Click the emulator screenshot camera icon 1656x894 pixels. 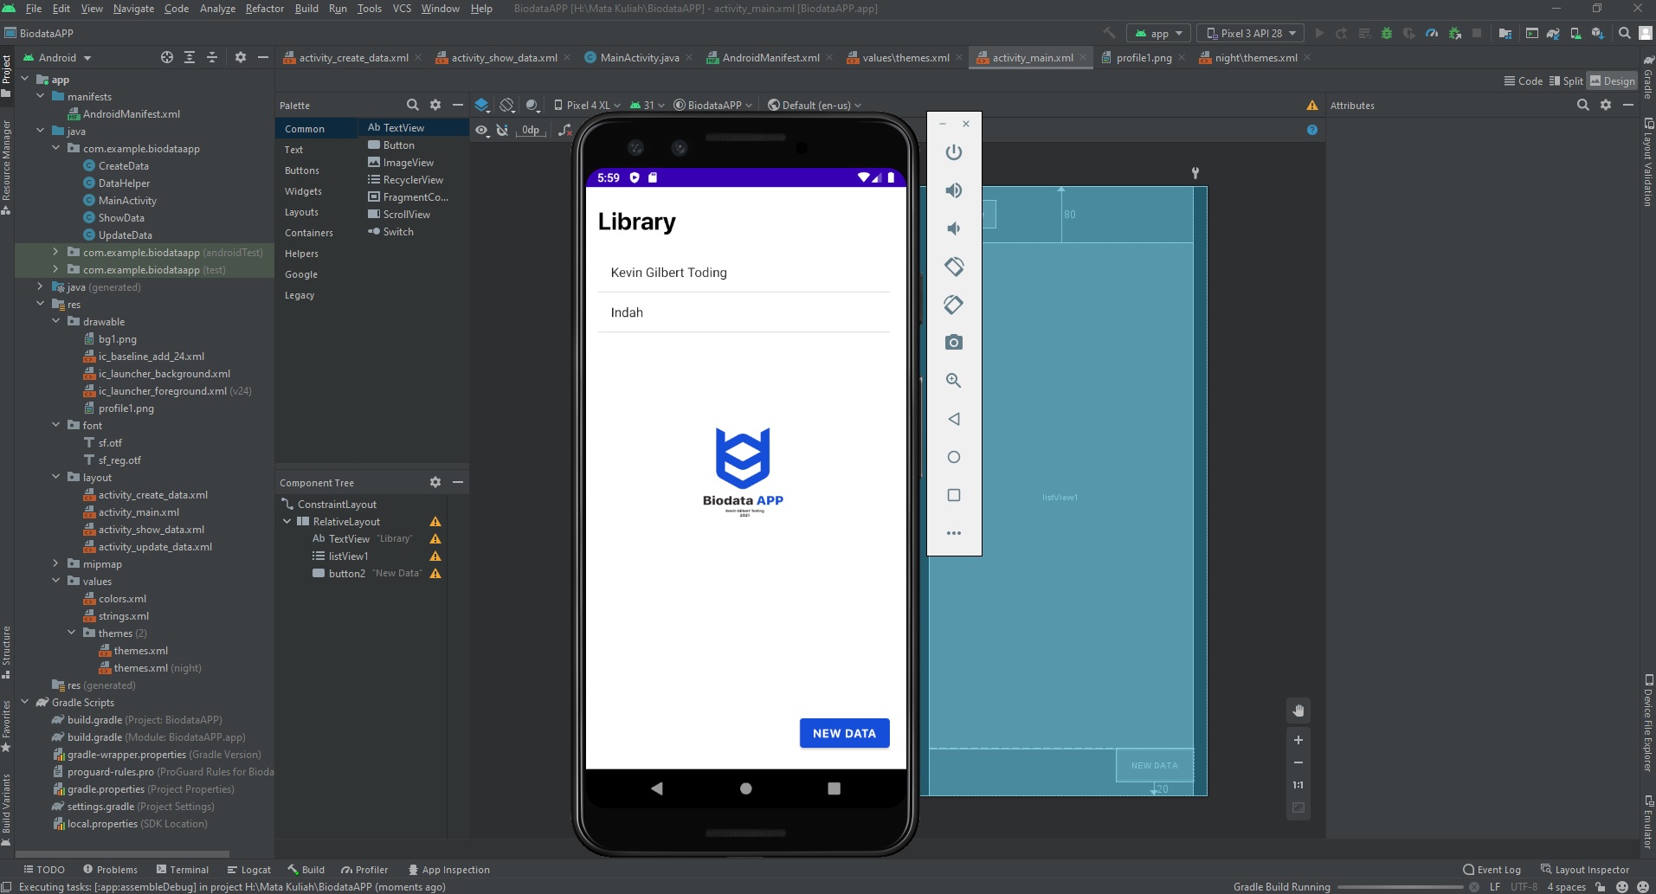[x=954, y=342]
